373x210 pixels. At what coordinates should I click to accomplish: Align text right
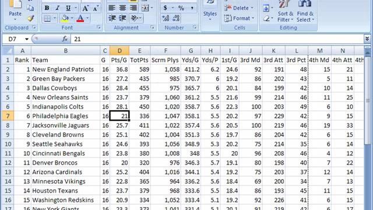tap(133, 8)
